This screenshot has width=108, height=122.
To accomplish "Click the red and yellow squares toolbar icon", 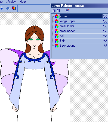I will tap(14, 8).
